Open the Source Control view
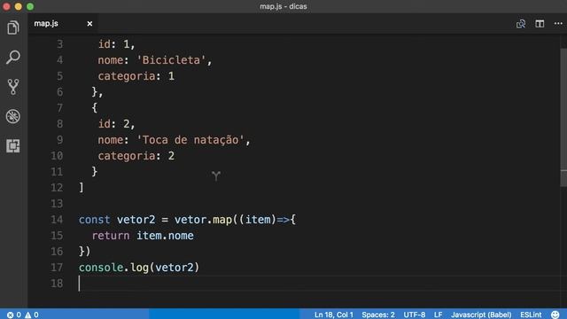Image resolution: width=567 pixels, height=319 pixels. [x=13, y=87]
